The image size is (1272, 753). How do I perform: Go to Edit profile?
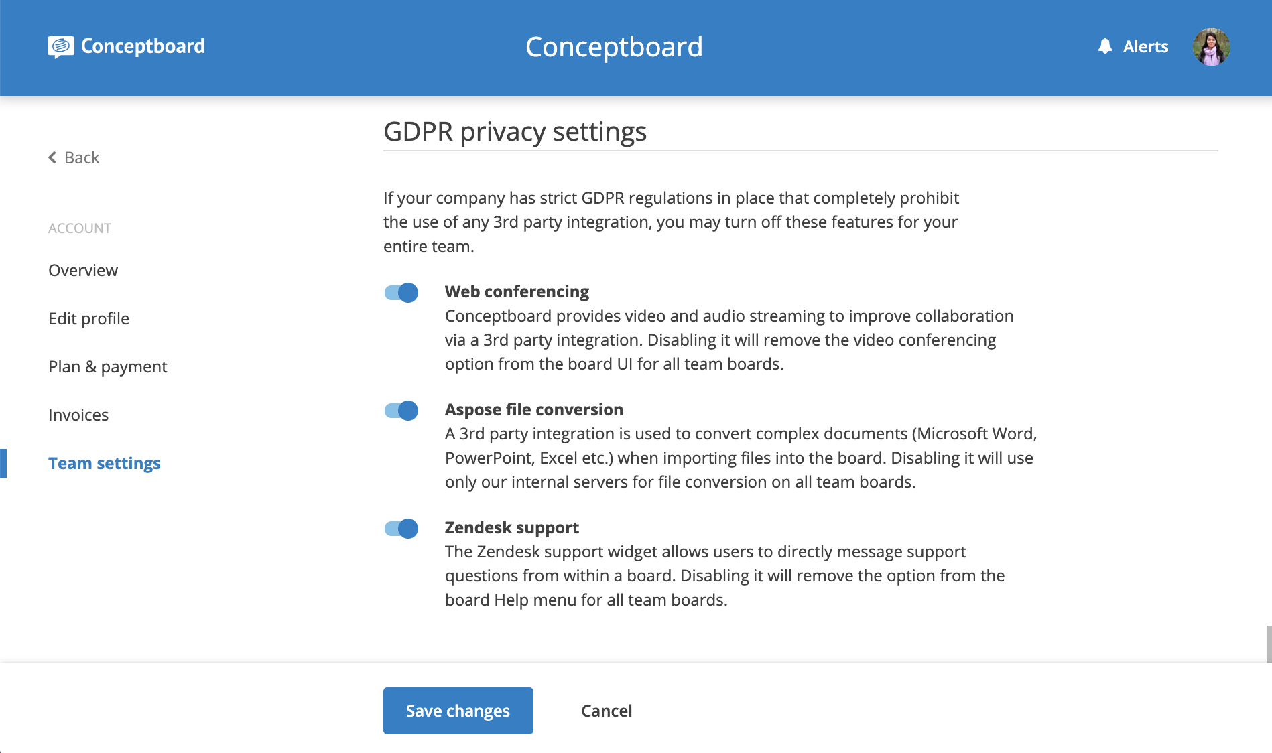point(88,318)
